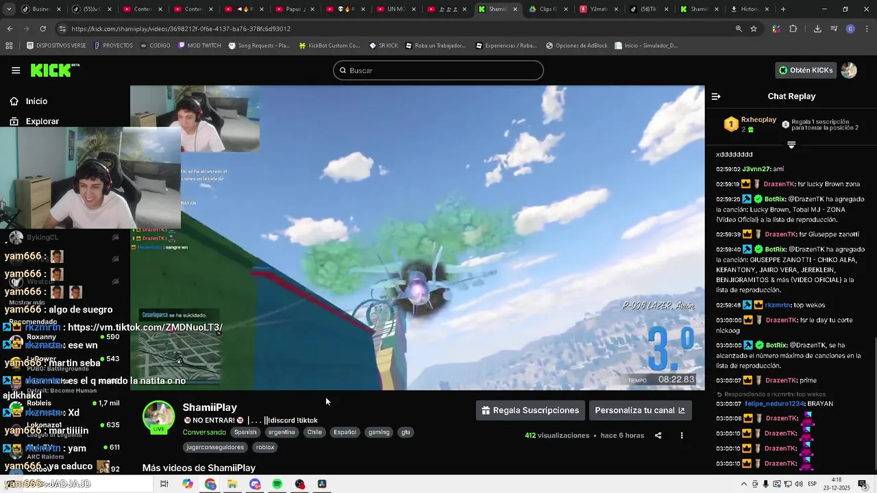Open the browser zoom icon
The height and width of the screenshot is (493, 877).
pos(739,29)
